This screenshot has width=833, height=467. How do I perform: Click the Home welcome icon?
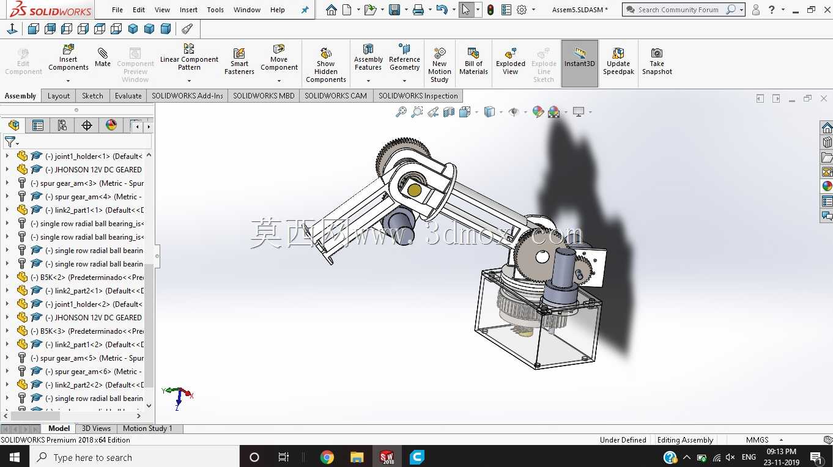(331, 10)
